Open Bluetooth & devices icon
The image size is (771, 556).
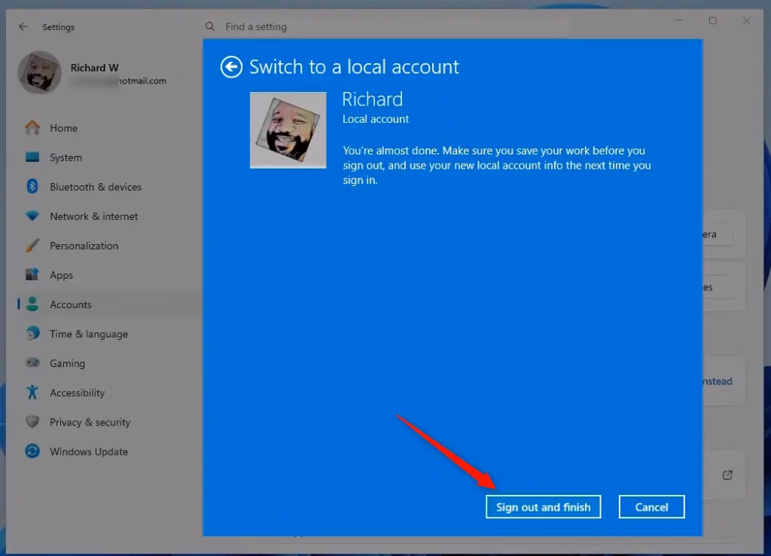tap(32, 187)
